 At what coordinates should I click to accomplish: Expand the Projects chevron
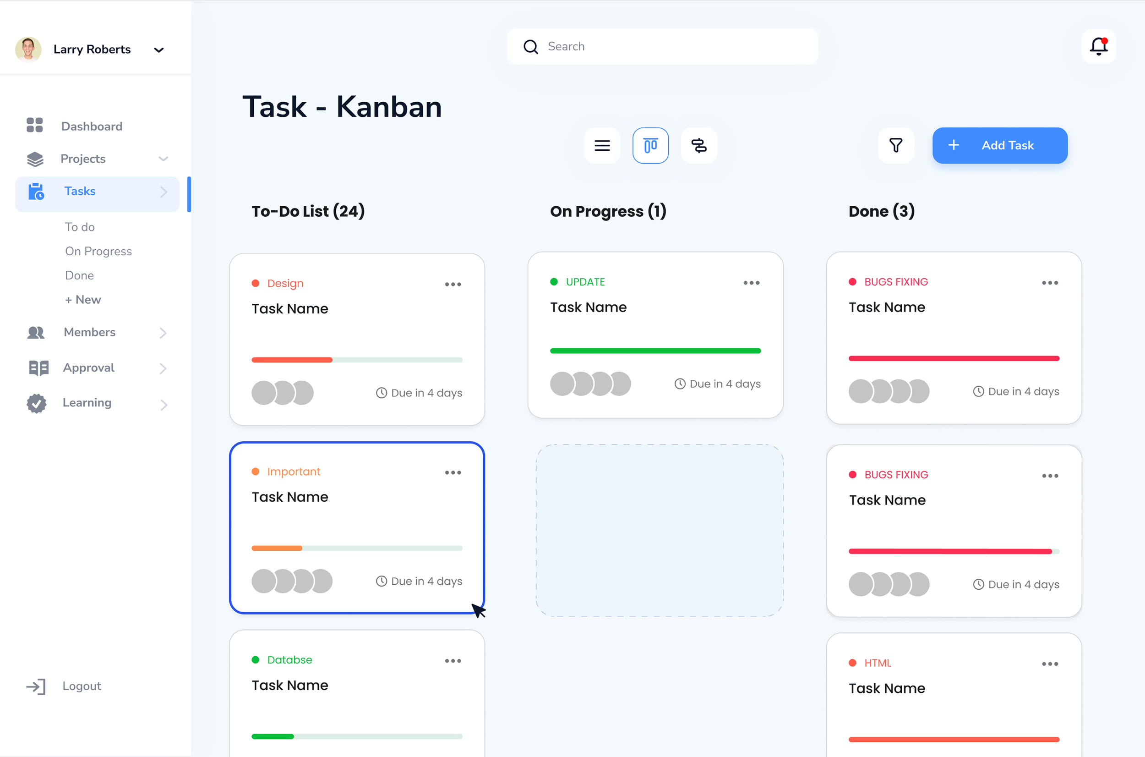pyautogui.click(x=163, y=159)
